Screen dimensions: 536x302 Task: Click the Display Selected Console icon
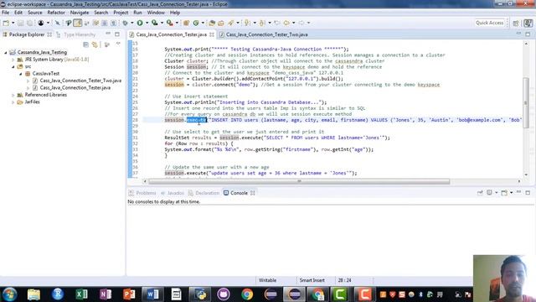tap(489, 193)
